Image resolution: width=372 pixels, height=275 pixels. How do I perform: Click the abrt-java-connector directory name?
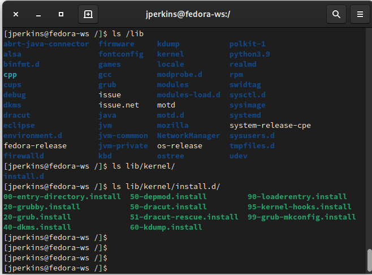(46, 44)
